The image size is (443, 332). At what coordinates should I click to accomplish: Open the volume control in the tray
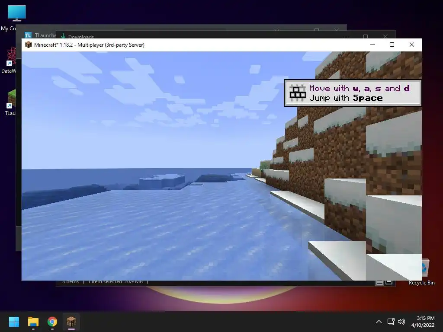[401, 322]
